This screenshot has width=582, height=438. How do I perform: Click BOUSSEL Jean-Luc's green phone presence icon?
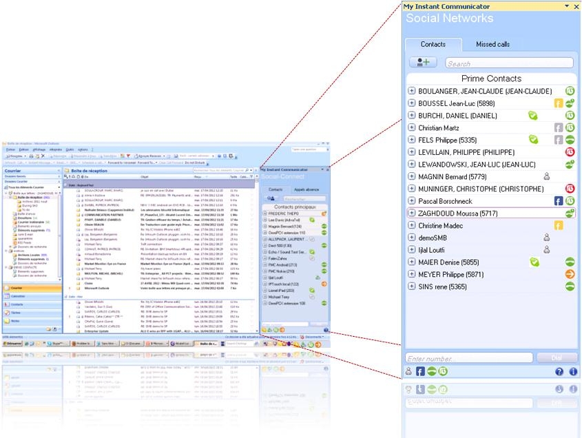pos(570,103)
